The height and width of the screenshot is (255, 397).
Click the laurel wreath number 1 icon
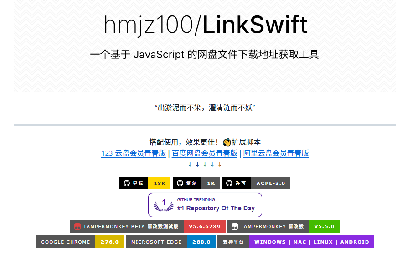[x=164, y=205]
